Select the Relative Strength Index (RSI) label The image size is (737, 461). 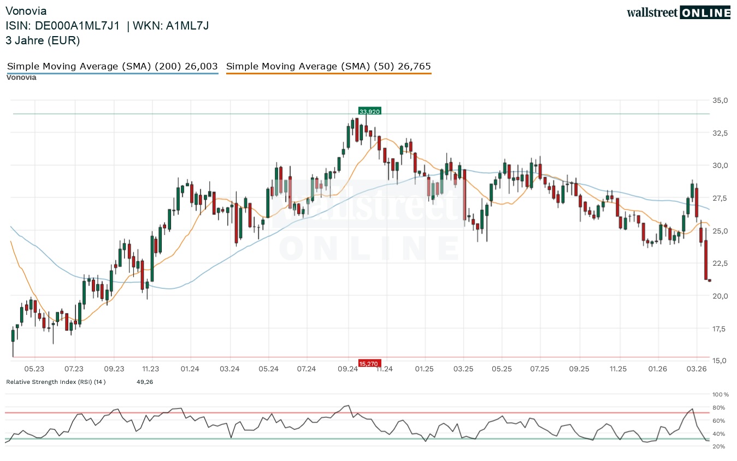tap(56, 382)
